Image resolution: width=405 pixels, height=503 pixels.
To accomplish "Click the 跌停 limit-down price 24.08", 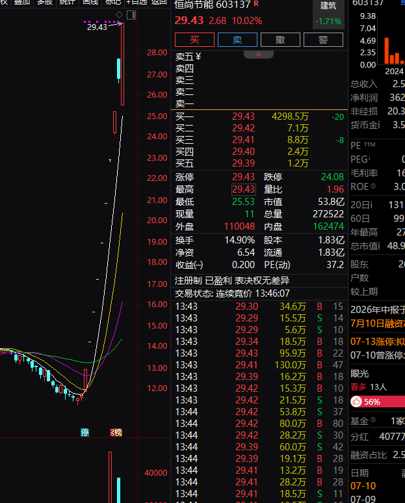I will coord(333,177).
